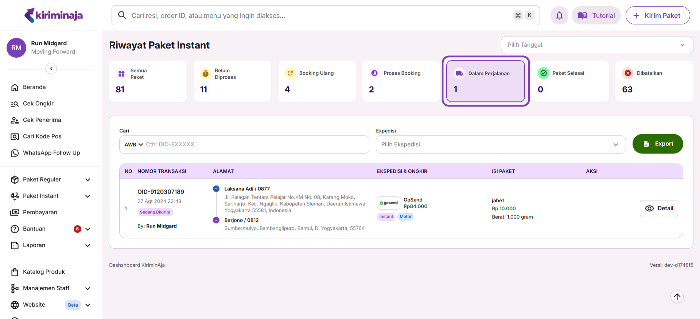Click the RM profile avatar
Viewport: 700px width, 319px height.
click(16, 48)
